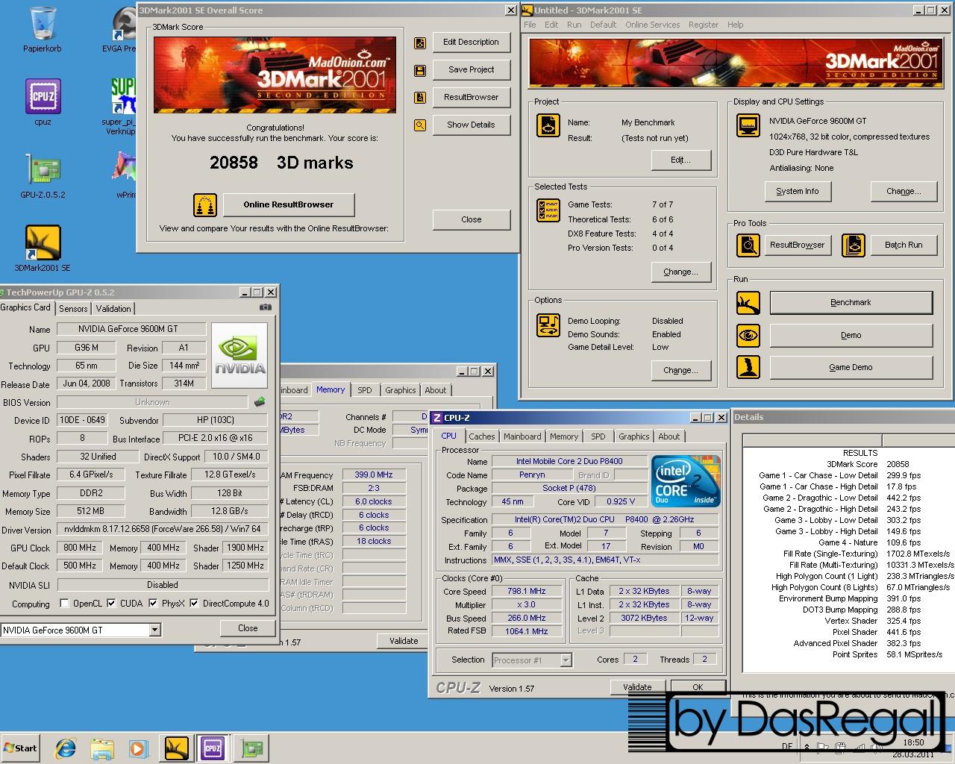
Task: Click the GPU-Z screenshot camera icon
Action: (265, 307)
